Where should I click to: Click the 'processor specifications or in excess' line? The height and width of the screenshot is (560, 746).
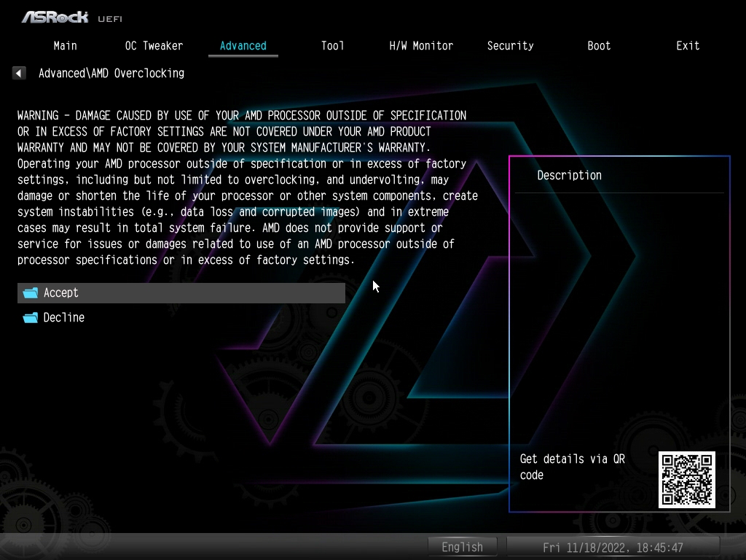coord(186,260)
